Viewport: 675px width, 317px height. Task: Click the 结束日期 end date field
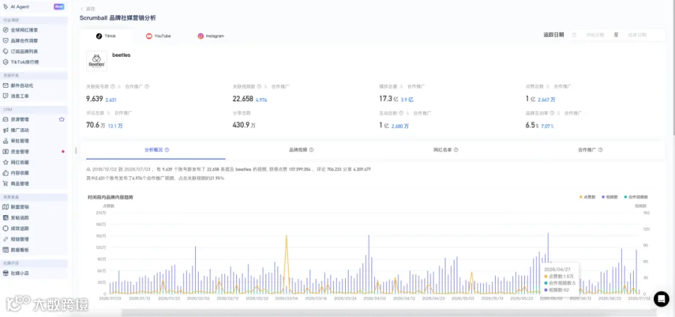637,34
